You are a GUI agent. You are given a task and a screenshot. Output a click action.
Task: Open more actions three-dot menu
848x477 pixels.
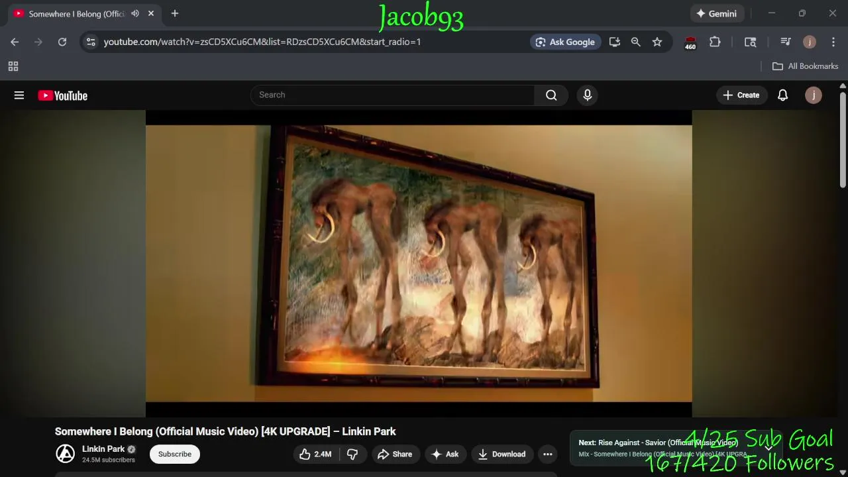coord(547,454)
